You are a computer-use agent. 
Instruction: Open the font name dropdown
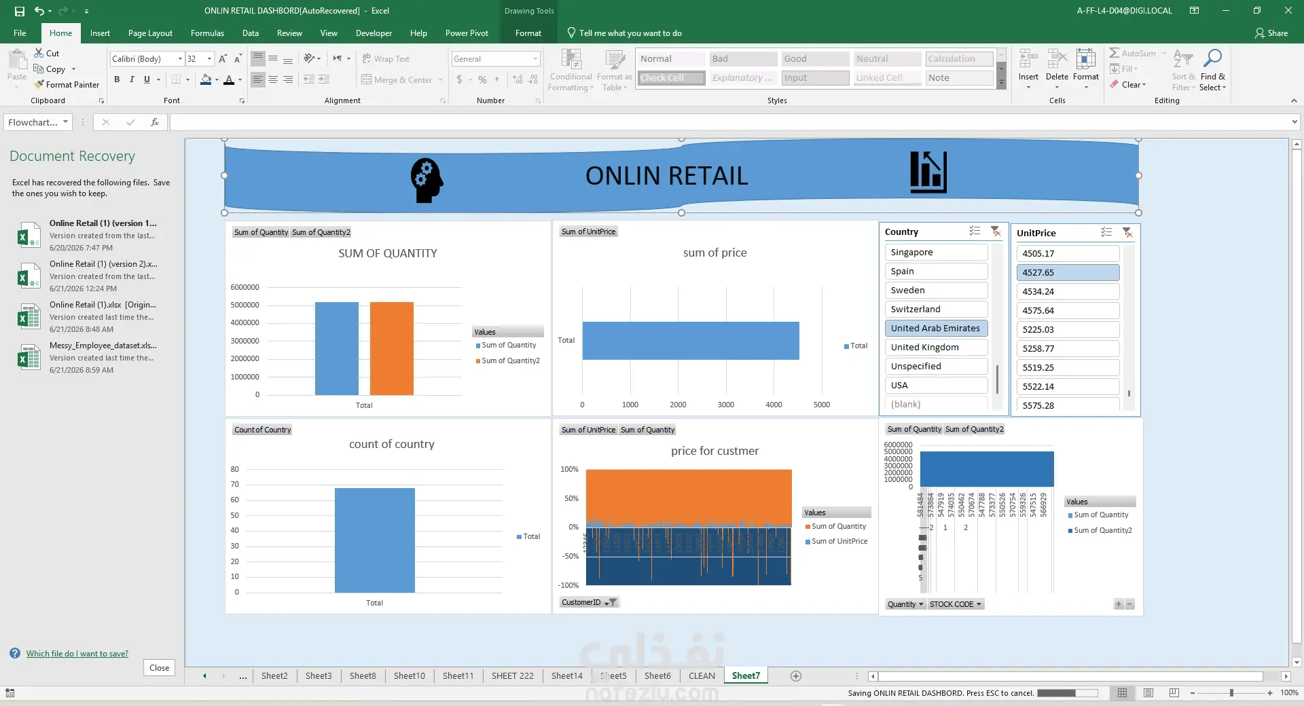click(x=180, y=59)
